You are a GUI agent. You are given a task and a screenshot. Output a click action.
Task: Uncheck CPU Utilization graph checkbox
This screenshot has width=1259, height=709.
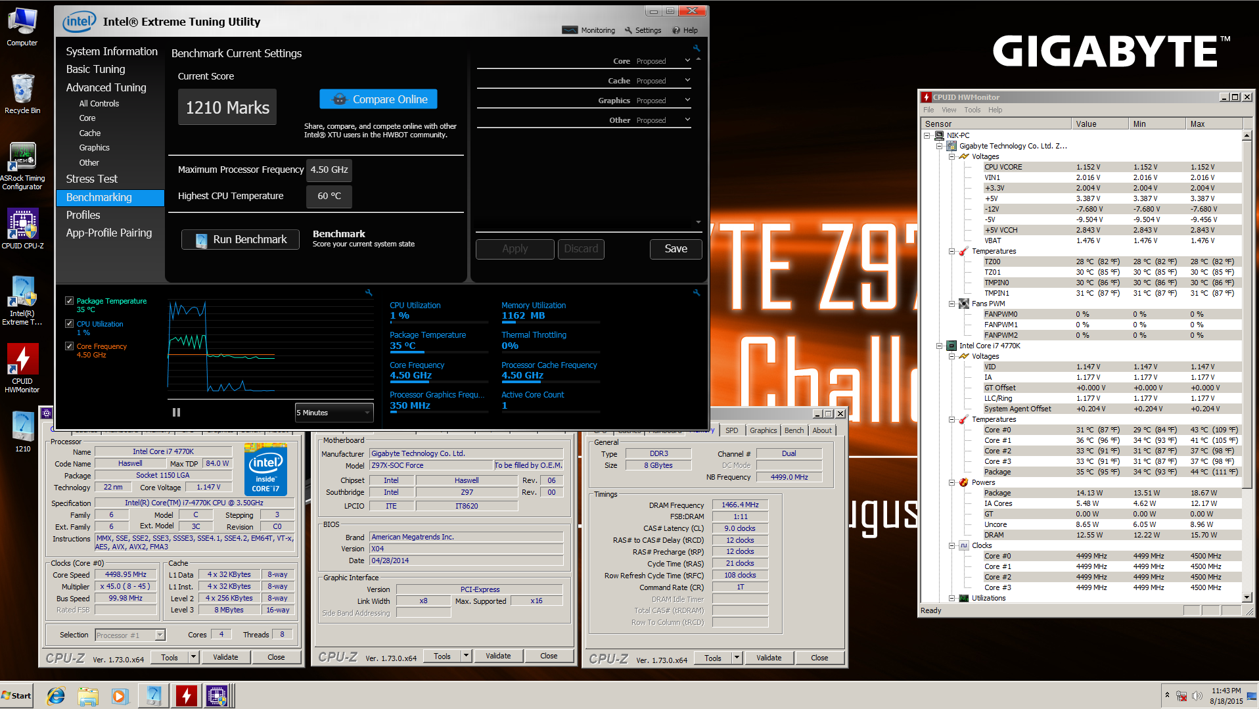click(x=69, y=324)
